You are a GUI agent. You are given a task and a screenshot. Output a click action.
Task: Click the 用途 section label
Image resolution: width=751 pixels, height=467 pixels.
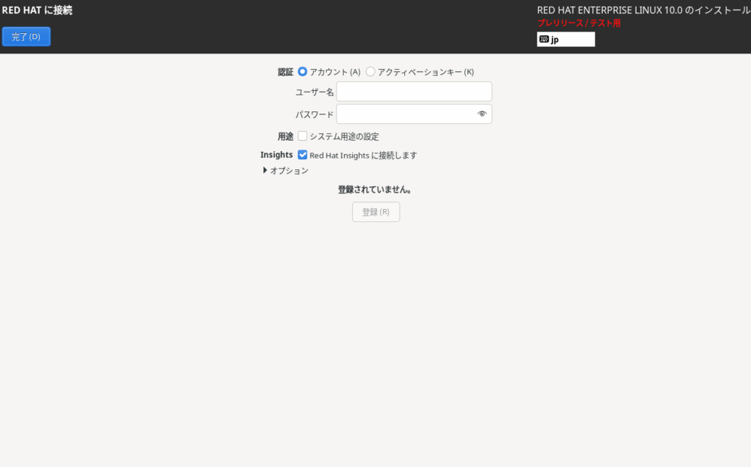285,136
